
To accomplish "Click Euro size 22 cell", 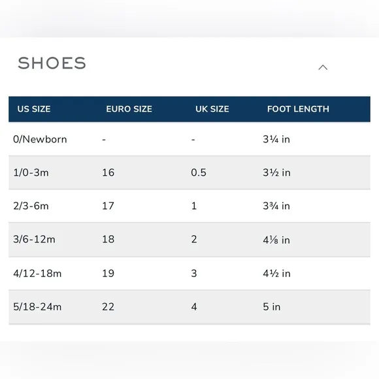I will 108,306.
